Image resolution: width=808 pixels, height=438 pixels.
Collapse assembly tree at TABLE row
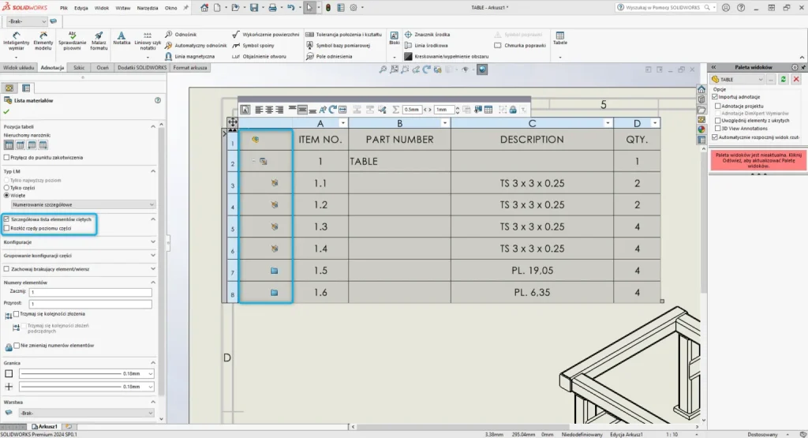[x=253, y=161]
